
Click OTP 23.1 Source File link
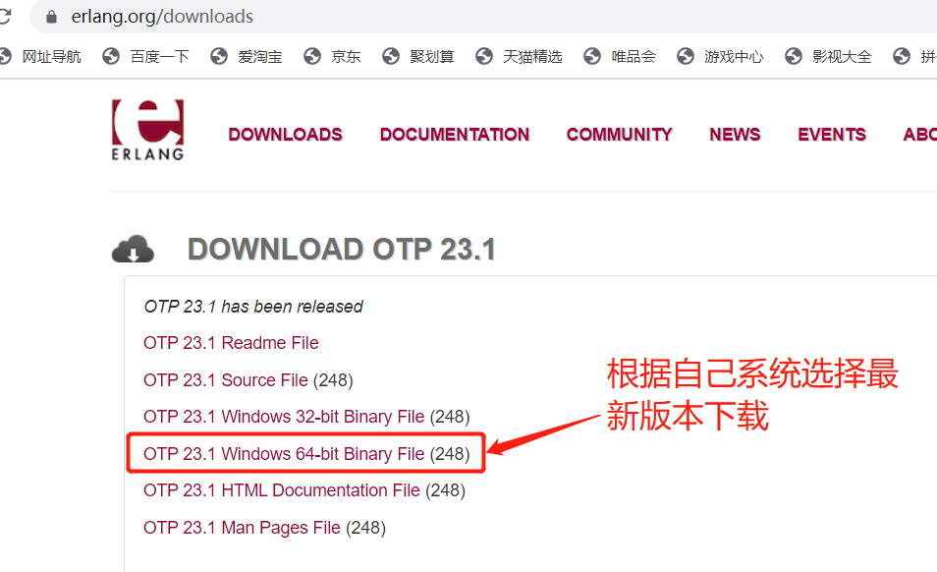click(x=226, y=380)
